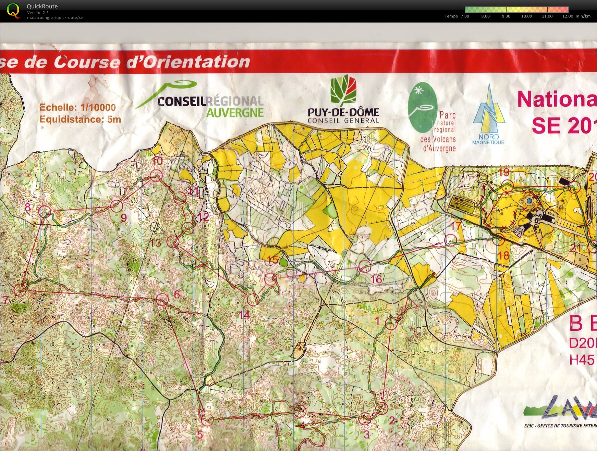Click control circle 13 on the map

173,241
